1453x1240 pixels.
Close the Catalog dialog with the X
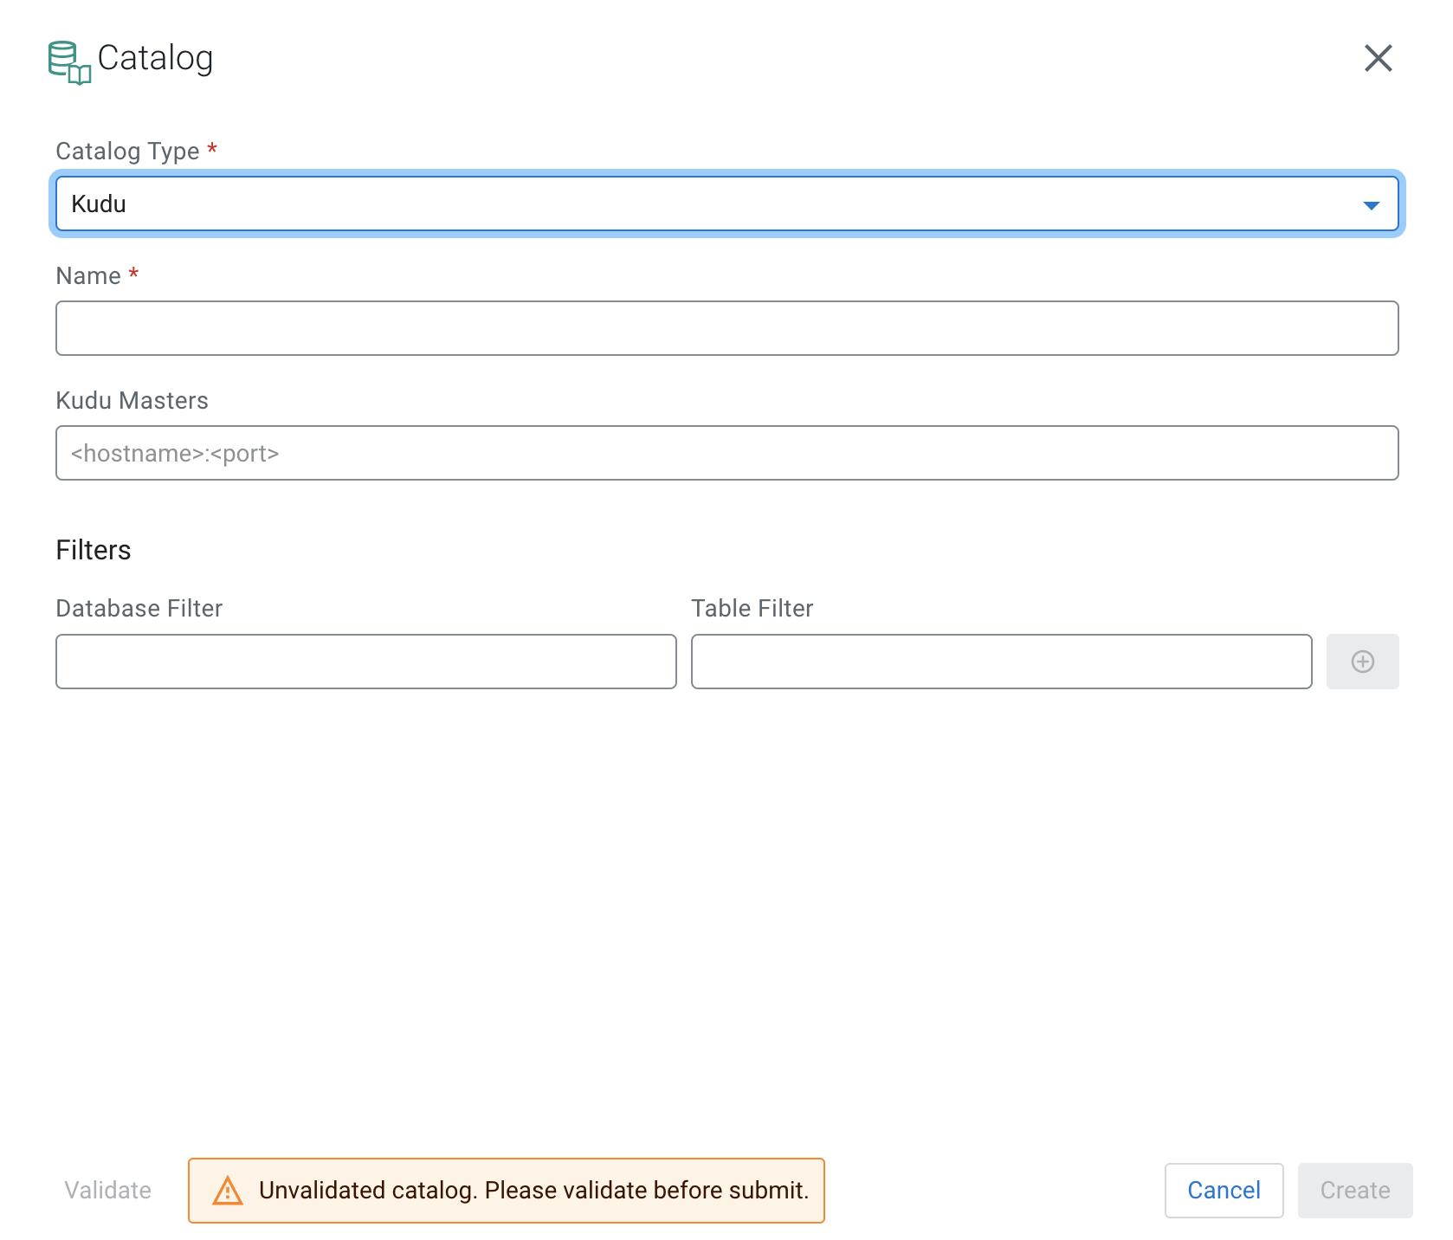click(x=1378, y=59)
